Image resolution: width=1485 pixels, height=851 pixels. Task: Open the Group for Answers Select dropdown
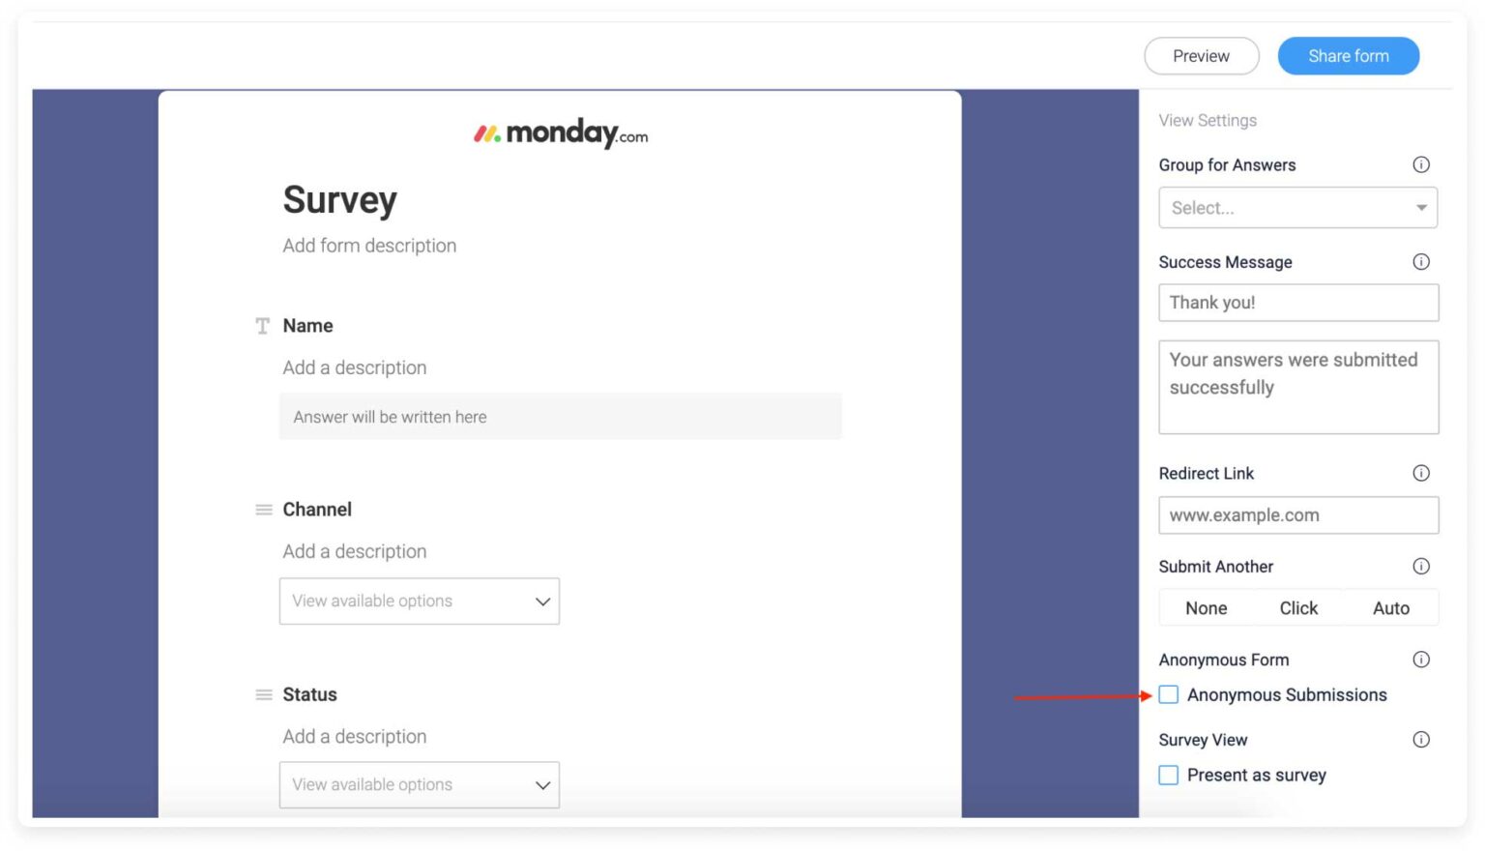tap(1298, 207)
